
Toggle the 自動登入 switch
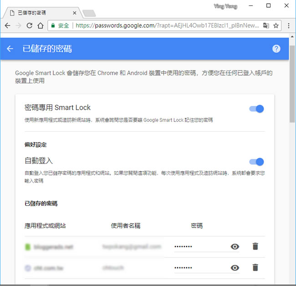(256, 162)
